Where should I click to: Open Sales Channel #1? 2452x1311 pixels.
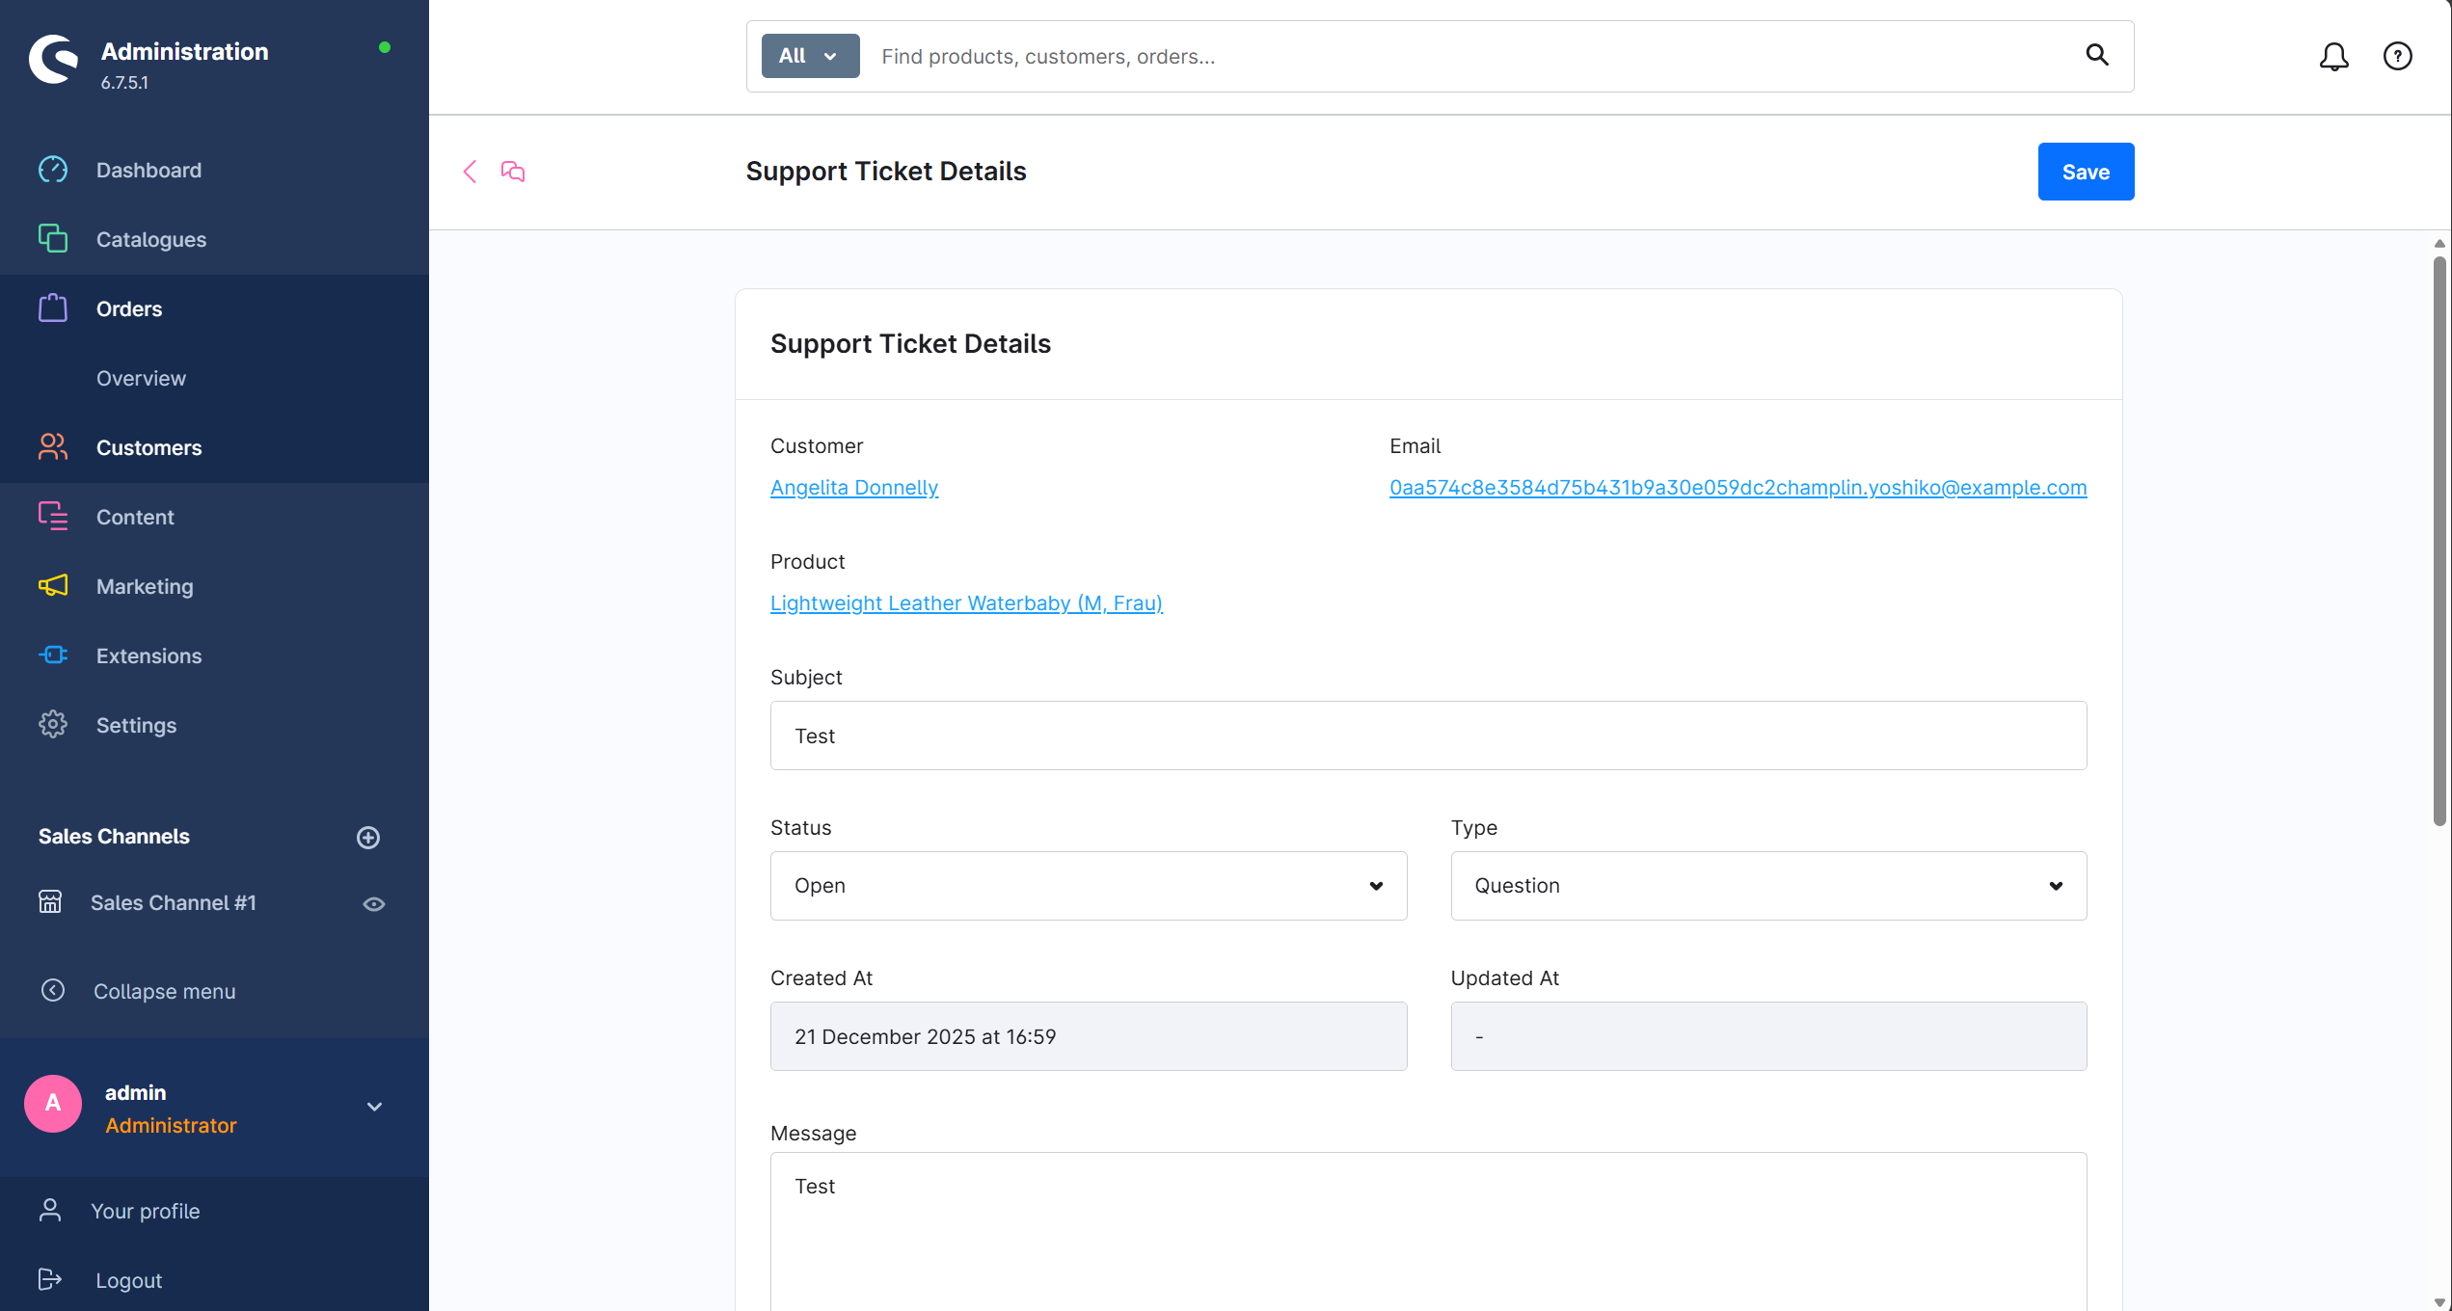pyautogui.click(x=174, y=903)
